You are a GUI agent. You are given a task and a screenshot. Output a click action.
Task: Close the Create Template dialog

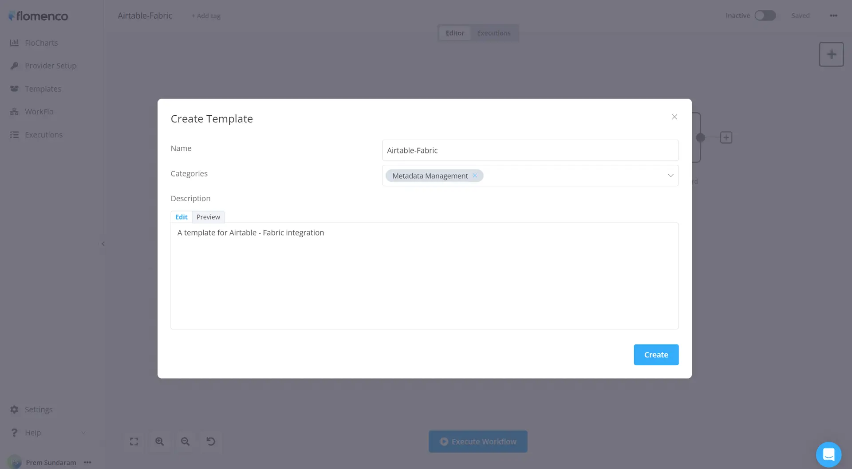[674, 117]
